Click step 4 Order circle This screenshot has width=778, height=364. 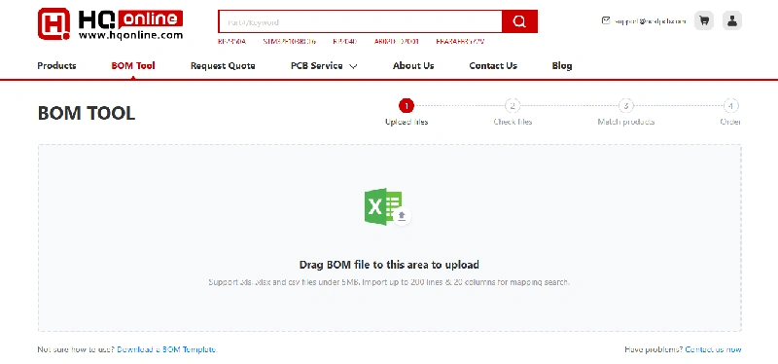(x=730, y=105)
